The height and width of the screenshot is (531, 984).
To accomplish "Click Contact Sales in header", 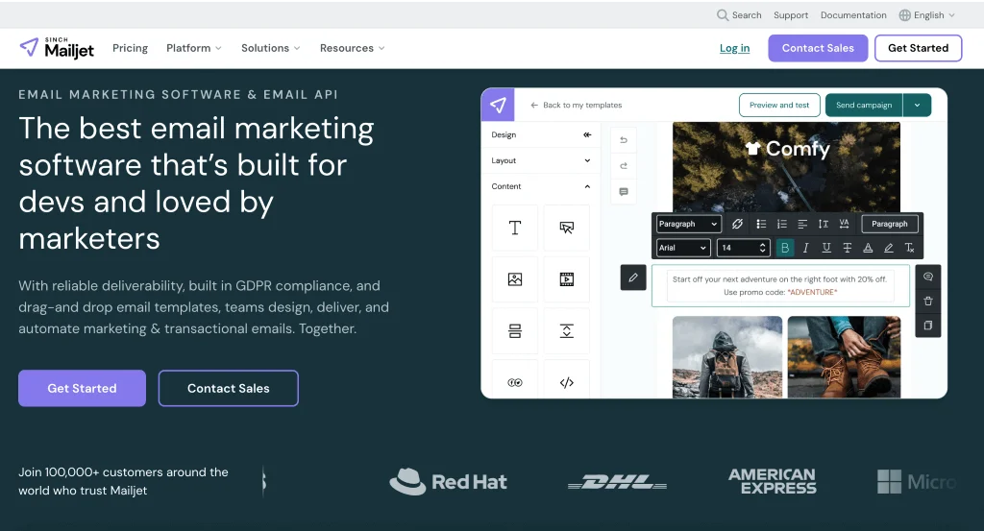I will coord(818,48).
